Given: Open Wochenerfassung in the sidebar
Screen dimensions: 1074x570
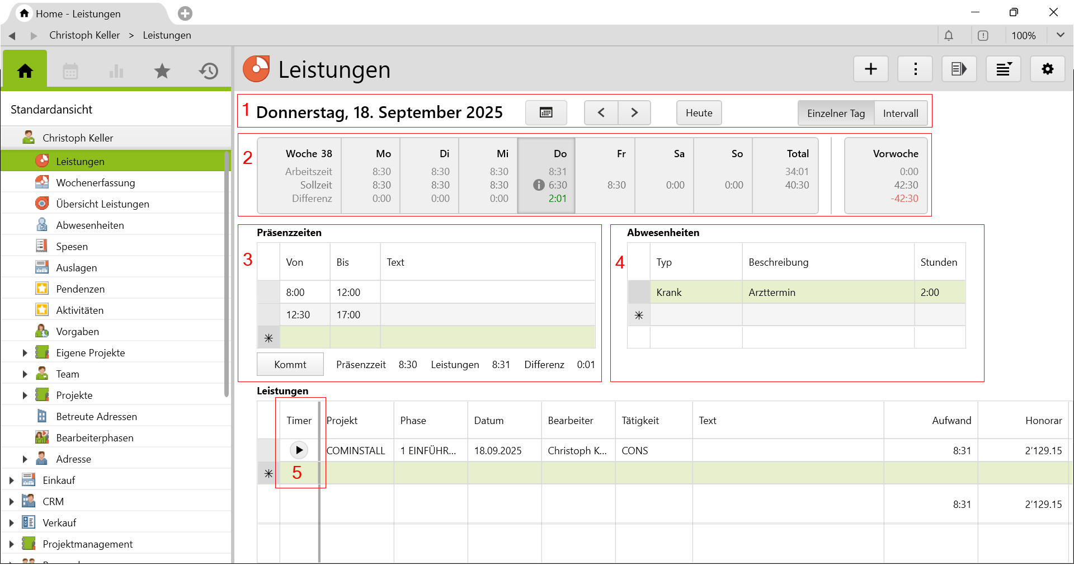Looking at the screenshot, I should click(x=95, y=183).
